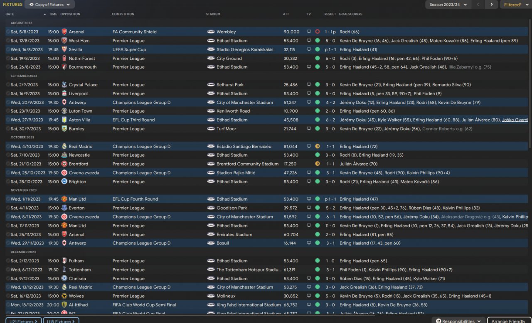This screenshot has width=532, height=323.
Task: Sort fixtures by the Competition column header
Action: coord(123,14)
